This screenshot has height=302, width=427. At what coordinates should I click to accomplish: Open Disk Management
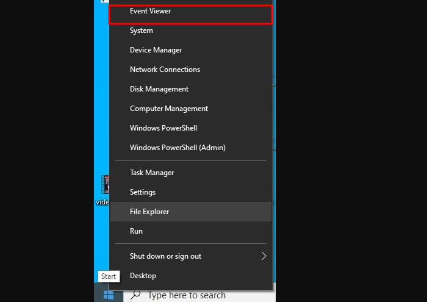point(190,89)
